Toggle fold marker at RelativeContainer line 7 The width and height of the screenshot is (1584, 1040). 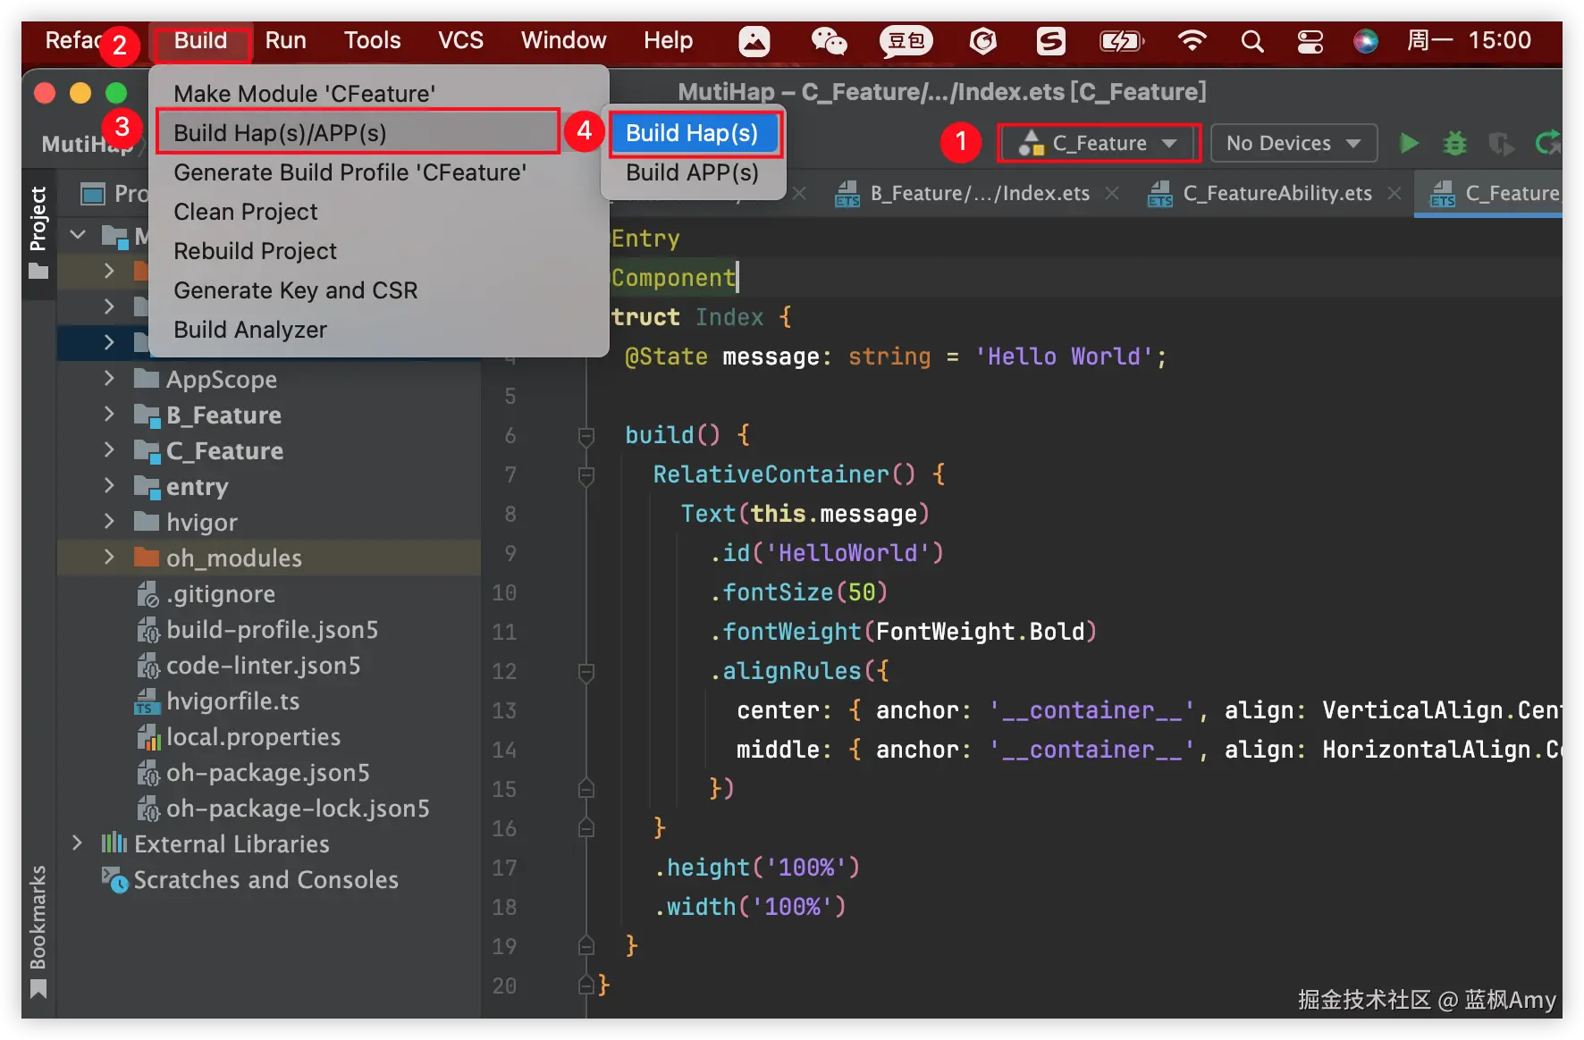586,475
